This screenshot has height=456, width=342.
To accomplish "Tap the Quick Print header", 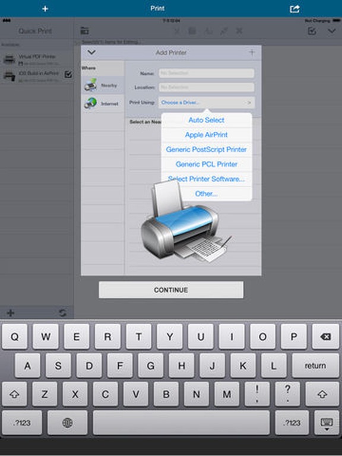I will pyautogui.click(x=35, y=31).
